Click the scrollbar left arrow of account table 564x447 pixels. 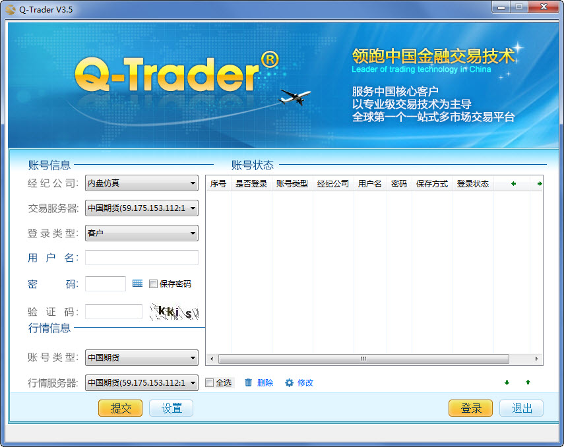(x=212, y=359)
